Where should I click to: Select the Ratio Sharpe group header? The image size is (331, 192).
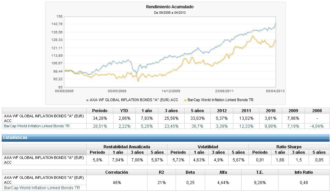pyautogui.click(x=288, y=147)
